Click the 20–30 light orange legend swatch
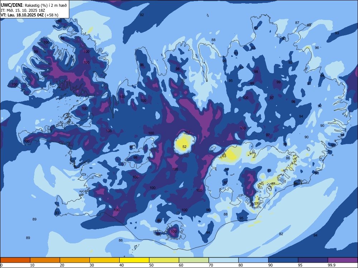 point(75,260)
